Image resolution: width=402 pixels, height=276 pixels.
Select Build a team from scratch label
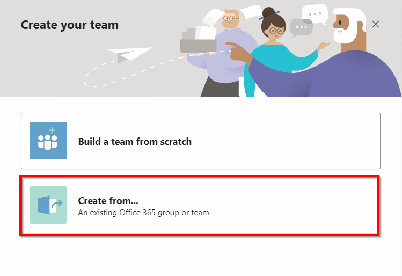point(135,142)
